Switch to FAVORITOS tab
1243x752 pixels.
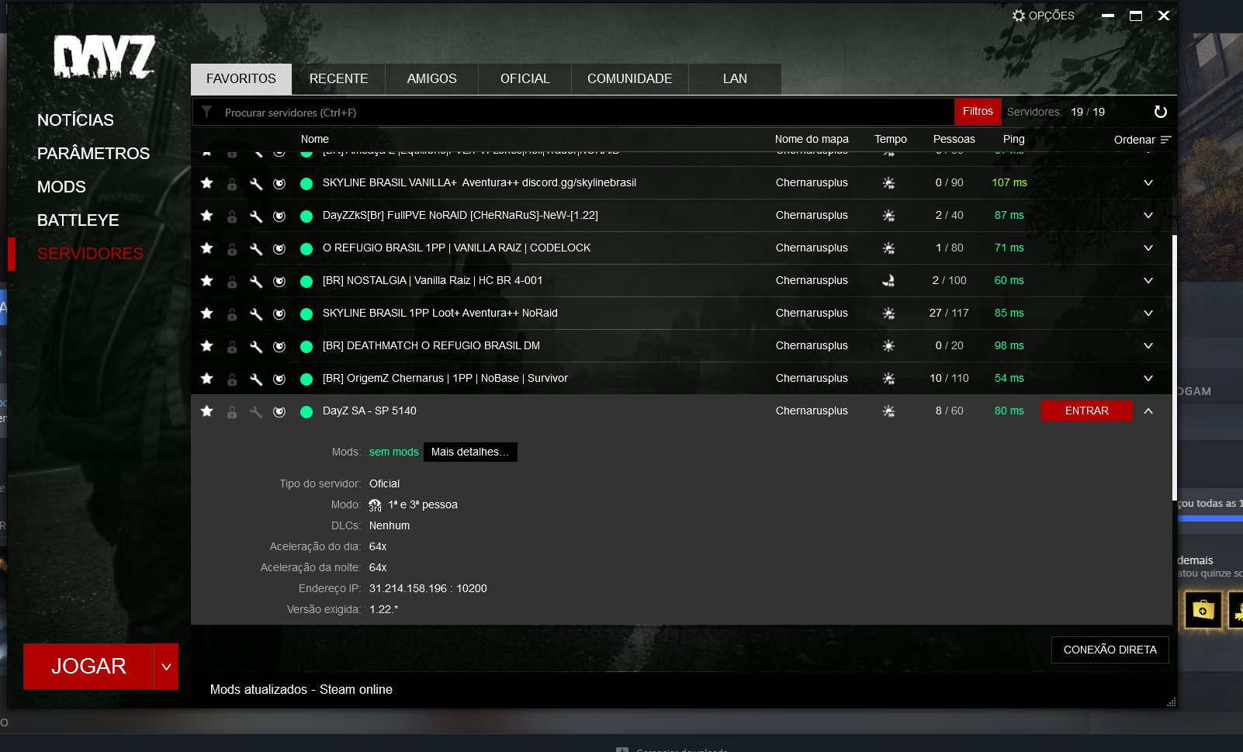pos(241,79)
